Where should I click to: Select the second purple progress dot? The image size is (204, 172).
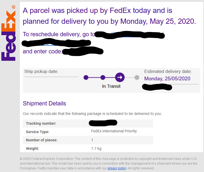103,77
